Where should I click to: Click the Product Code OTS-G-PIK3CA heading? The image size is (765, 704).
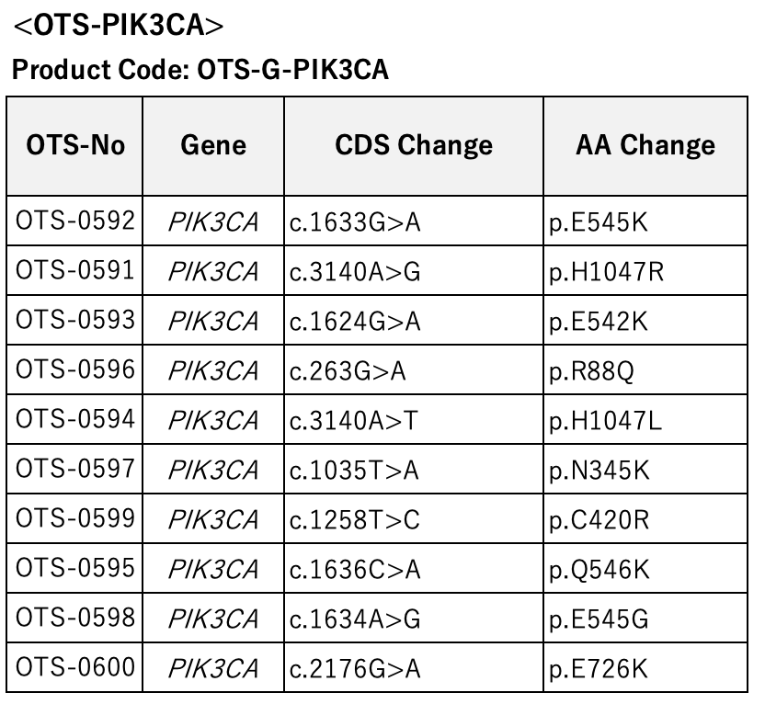(x=200, y=69)
